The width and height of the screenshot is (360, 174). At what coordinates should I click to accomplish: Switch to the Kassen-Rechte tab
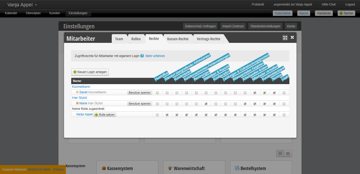click(x=178, y=39)
